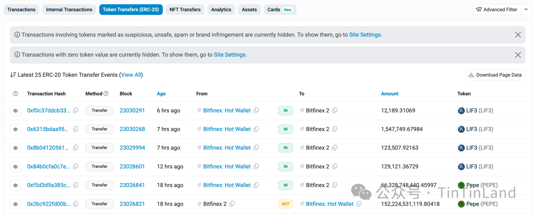Viewport: 533px width, 214px height.
Task: Preview transaction 0x84b0cfa0c7e with eye icon
Action: [16, 167]
